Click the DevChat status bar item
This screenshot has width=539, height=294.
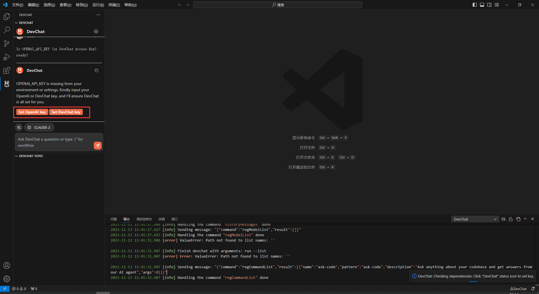point(518,289)
